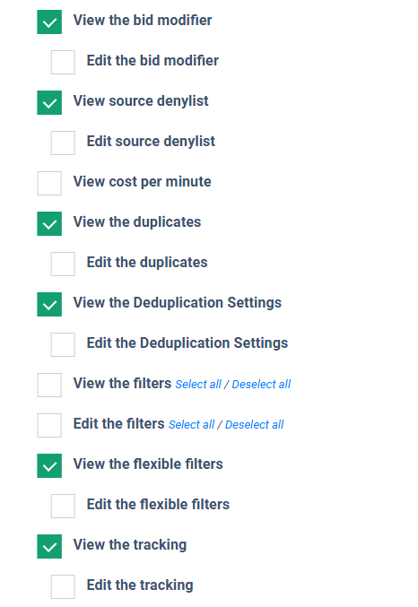This screenshot has height=607, width=418.
Task: Enable Edit the flexible filters checkbox
Action: [63, 506]
